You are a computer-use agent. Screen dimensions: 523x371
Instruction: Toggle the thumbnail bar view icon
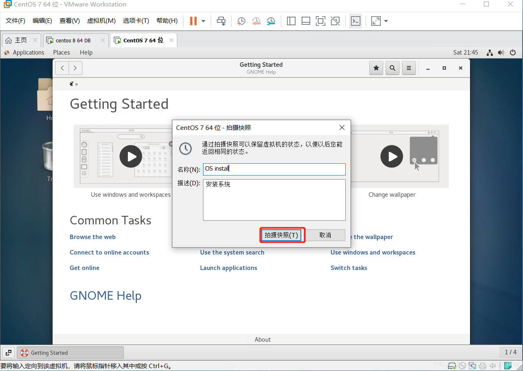[x=306, y=21]
